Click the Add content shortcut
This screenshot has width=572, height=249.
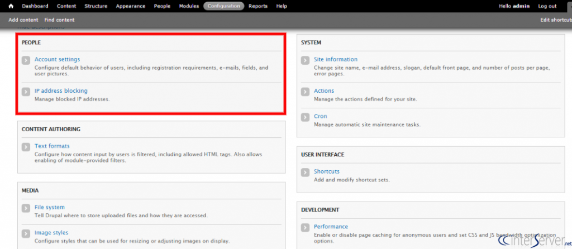click(x=23, y=20)
